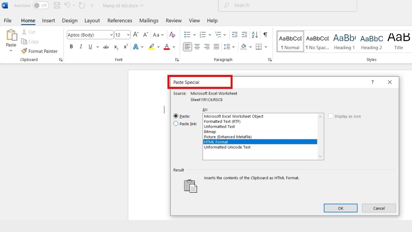Click the Copy icon in Clipboard group
This screenshot has height=232, width=412.
[24, 42]
